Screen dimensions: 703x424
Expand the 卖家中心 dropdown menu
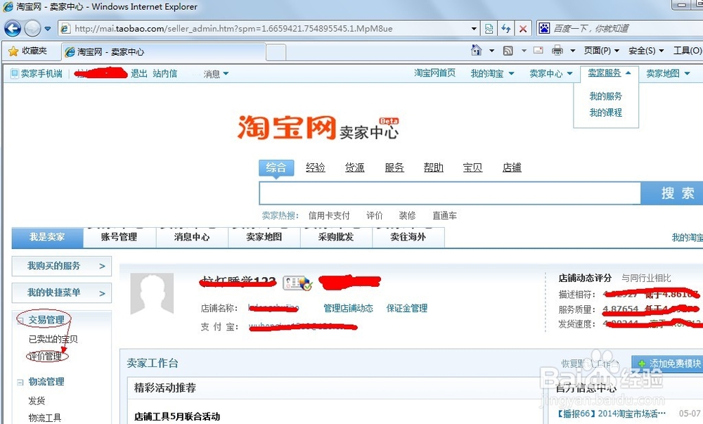coord(550,72)
